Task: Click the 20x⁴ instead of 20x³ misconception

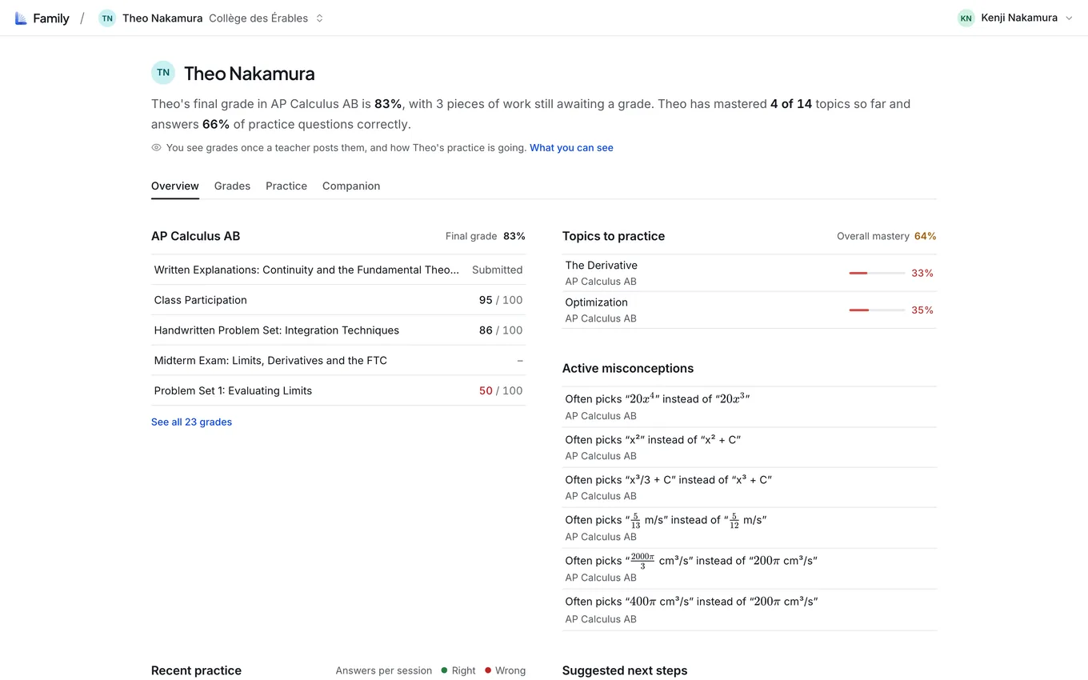Action: tap(749, 406)
